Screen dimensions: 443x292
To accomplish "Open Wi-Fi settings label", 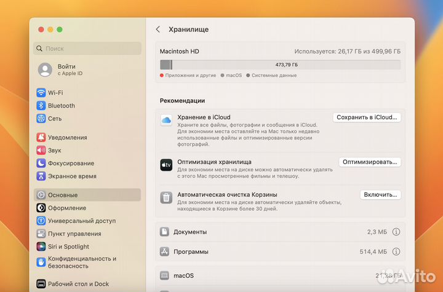I will click(55, 93).
